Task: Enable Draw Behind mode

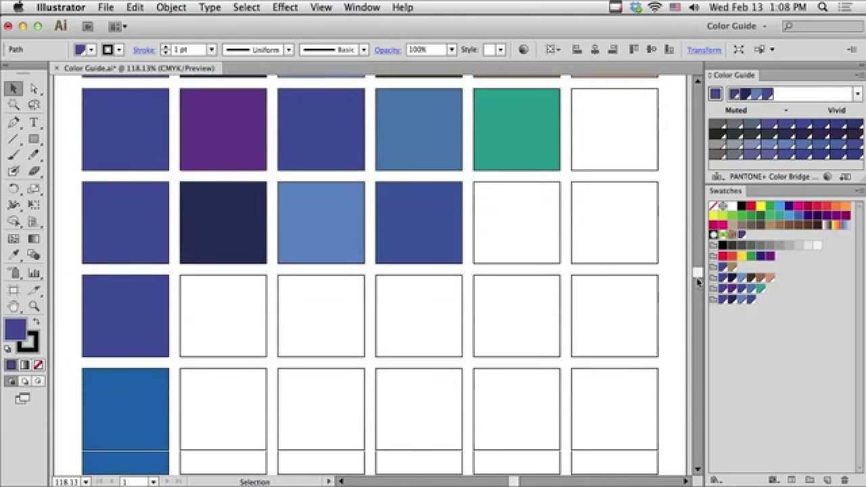Action: [25, 381]
